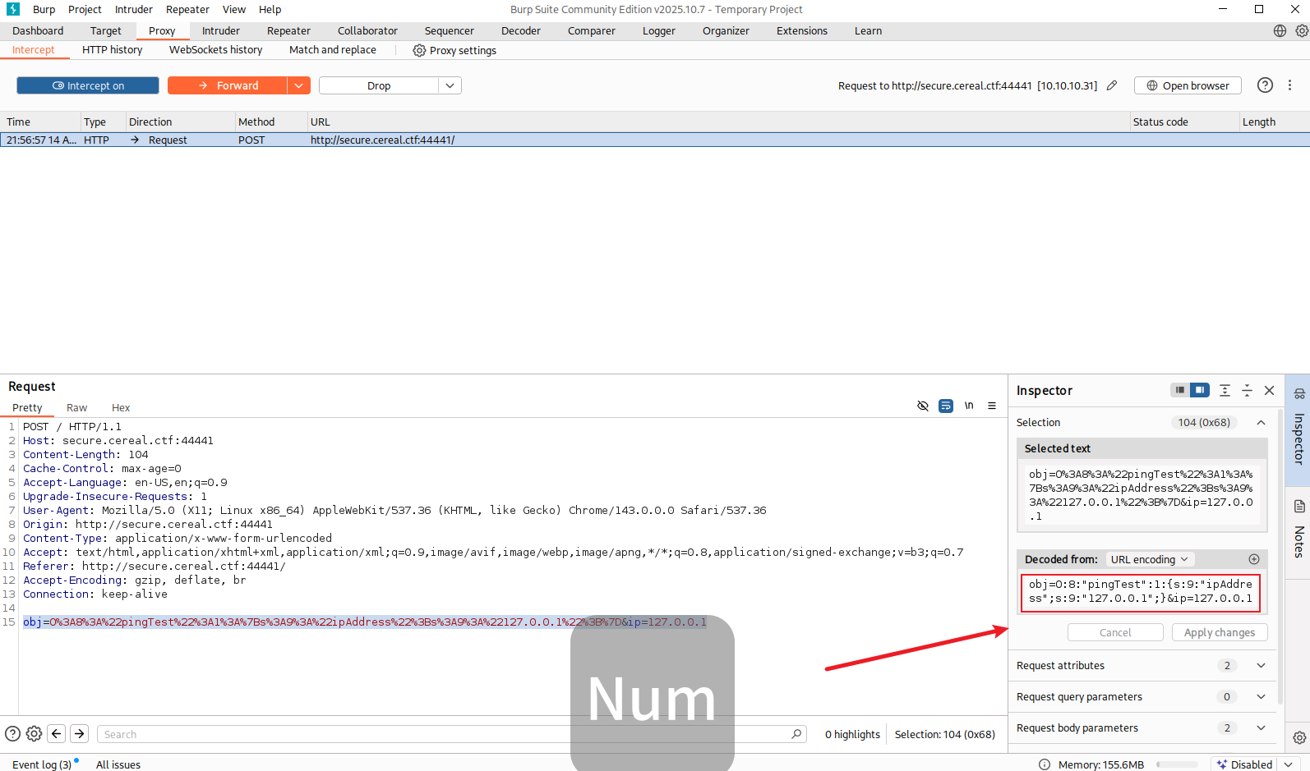Open the Repeater tab

[x=288, y=31]
